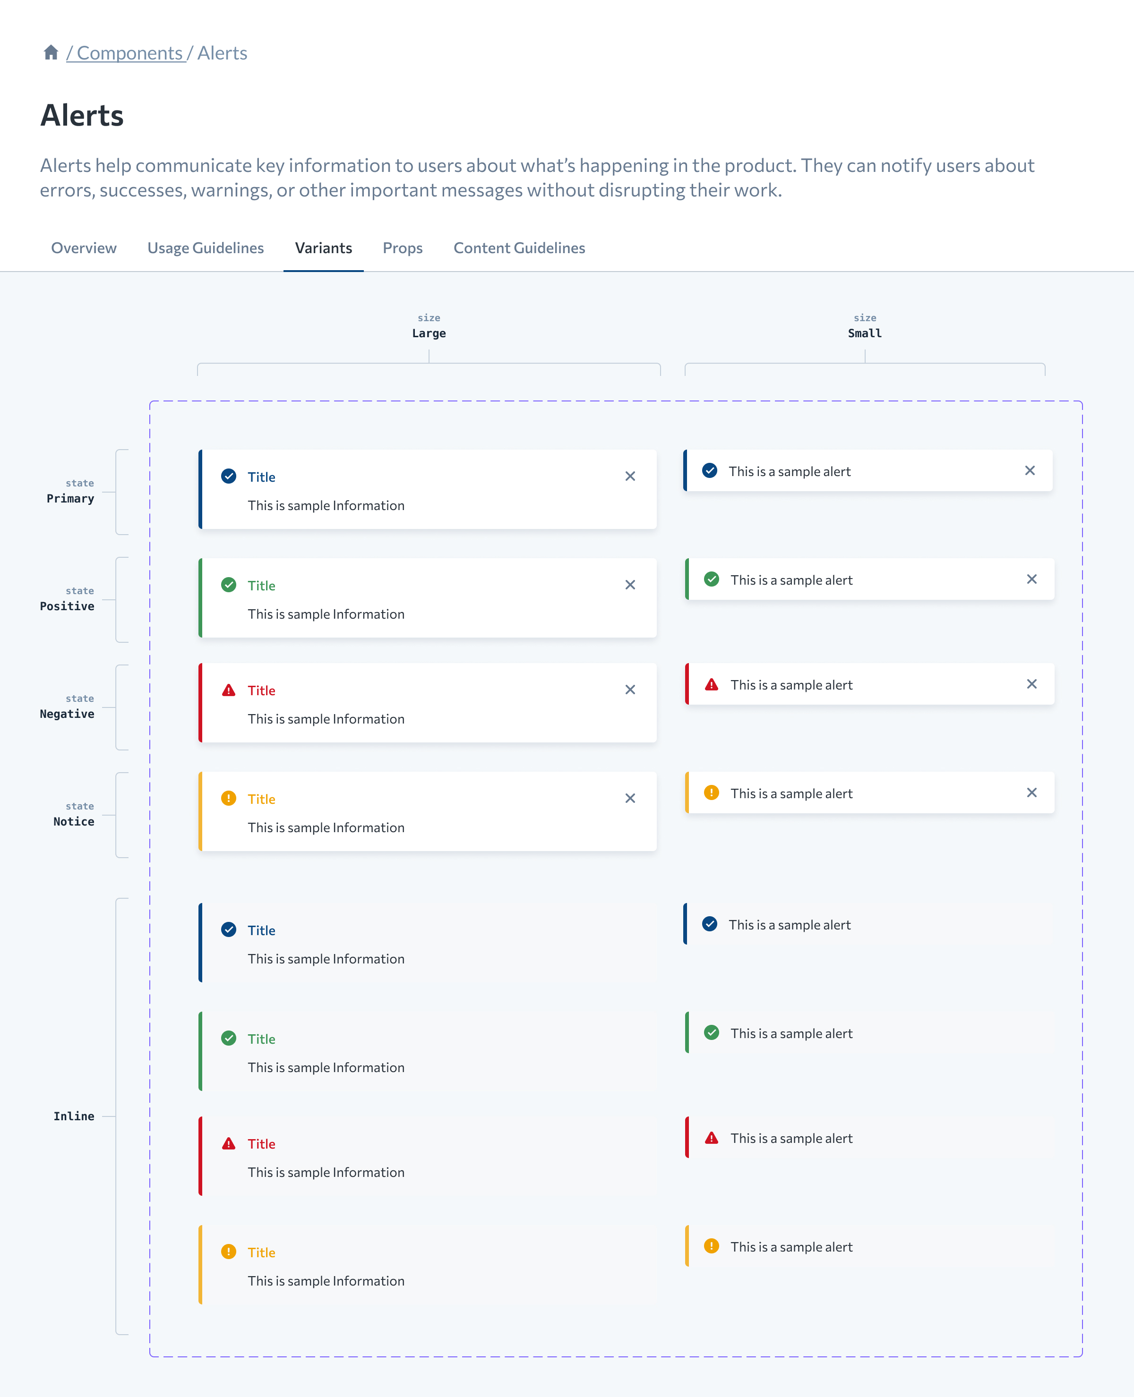Dismiss the small Positive sample alert
Screen dimensions: 1134x1397
click(1032, 579)
